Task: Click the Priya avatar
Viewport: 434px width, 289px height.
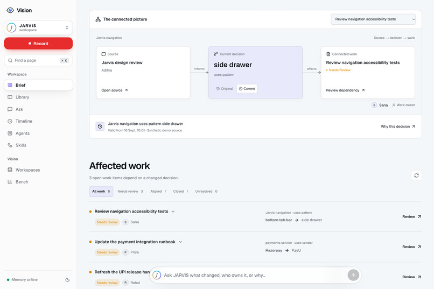Action: [125, 252]
